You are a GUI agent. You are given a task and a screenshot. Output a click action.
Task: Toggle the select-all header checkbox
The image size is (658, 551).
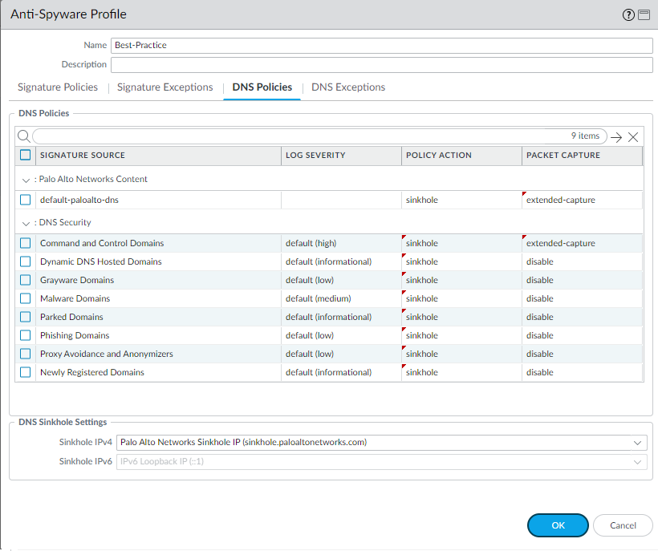tap(26, 155)
